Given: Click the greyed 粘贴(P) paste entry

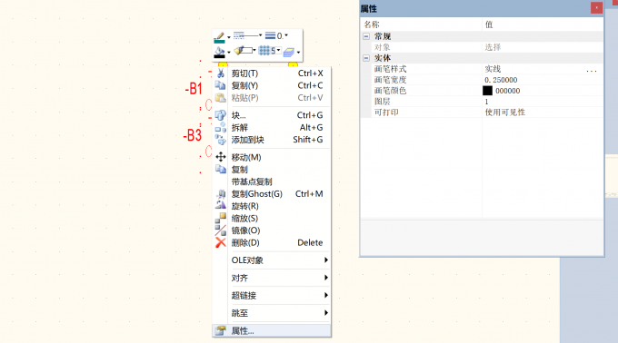Looking at the screenshot, I should coord(272,98).
